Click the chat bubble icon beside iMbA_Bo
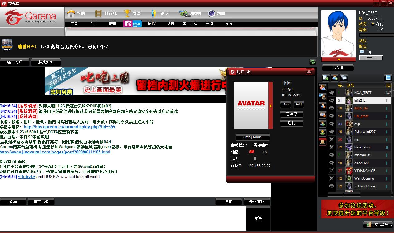Screen dimensions: 394x233 click(x=332, y=108)
